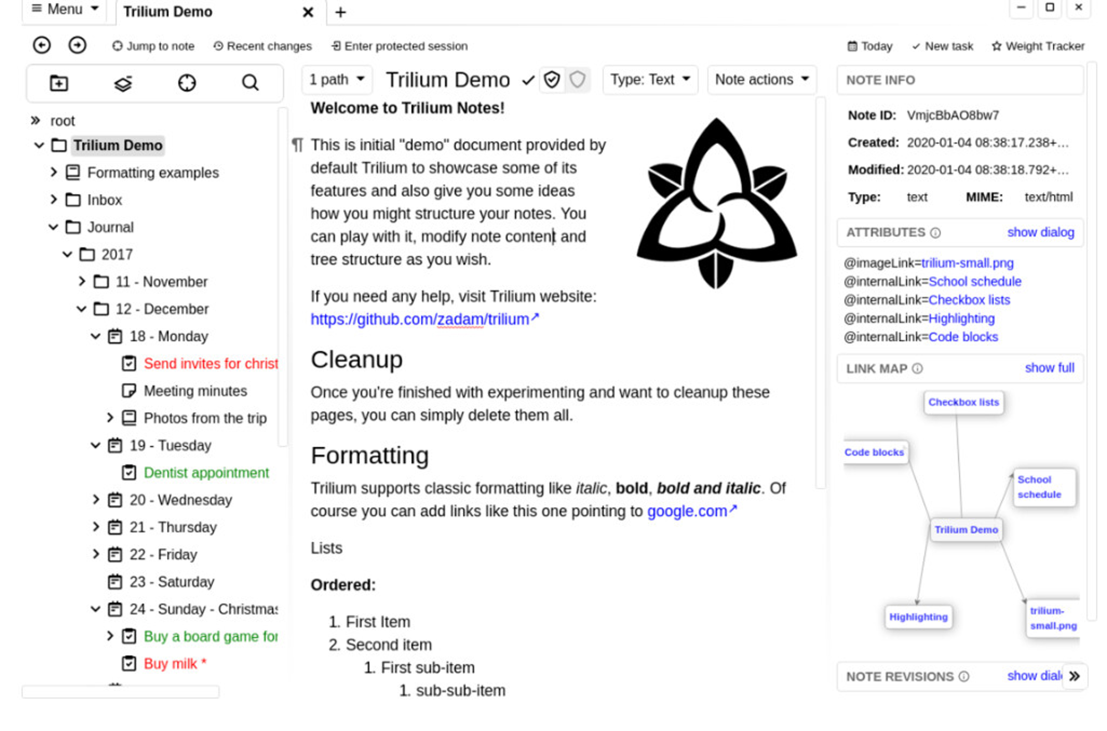1107x731 pixels.
Task: Collapse the 2017 tree node
Action: [x=67, y=255]
